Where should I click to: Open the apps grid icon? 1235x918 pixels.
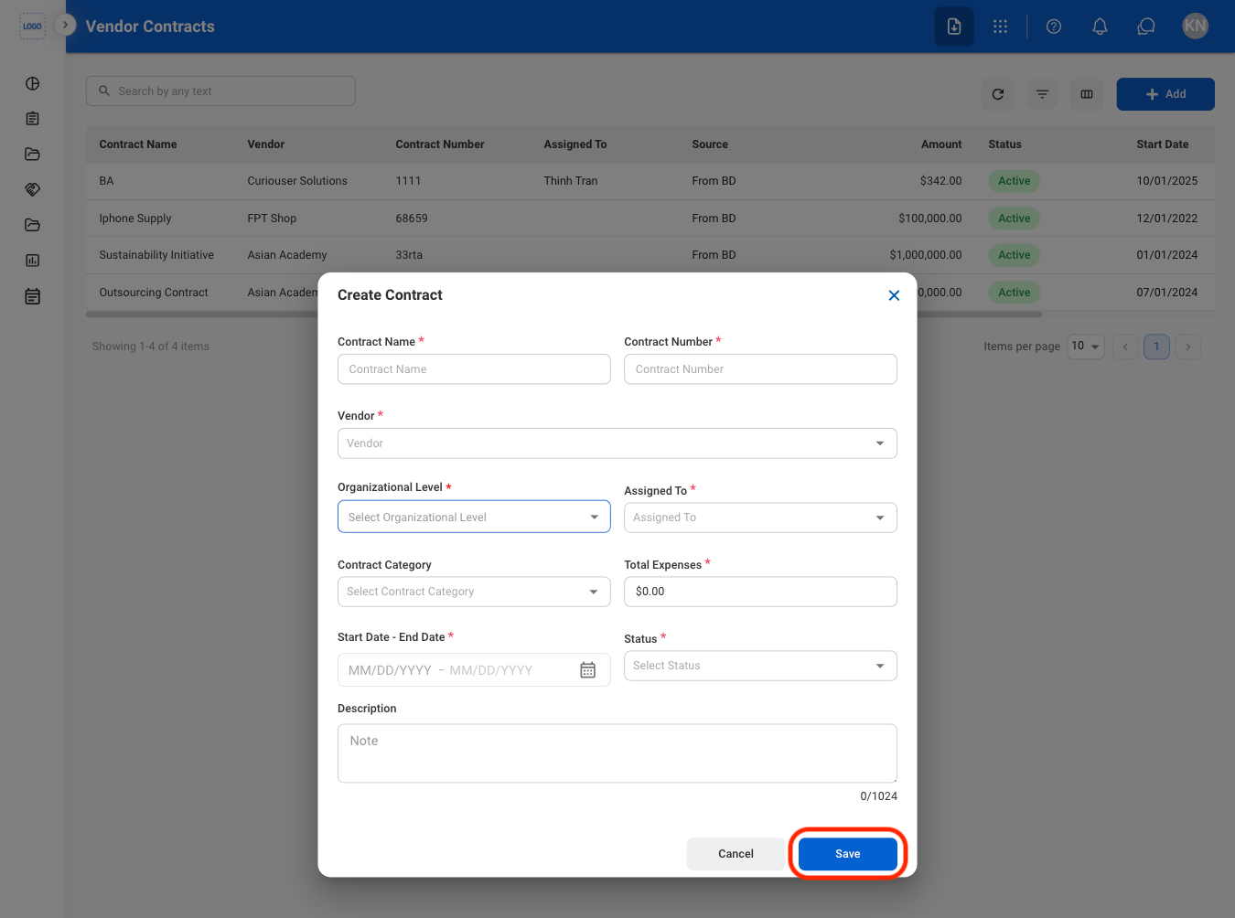coord(1000,27)
